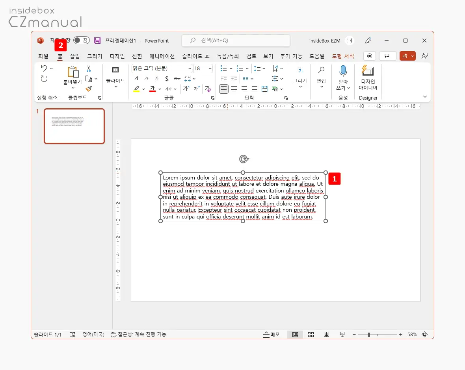Click the Cut scissors icon
Screen dimensions: 465x370
click(x=89, y=68)
